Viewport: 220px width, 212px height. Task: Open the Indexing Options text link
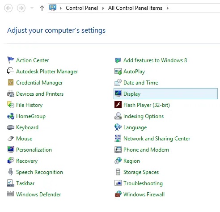[x=144, y=116]
